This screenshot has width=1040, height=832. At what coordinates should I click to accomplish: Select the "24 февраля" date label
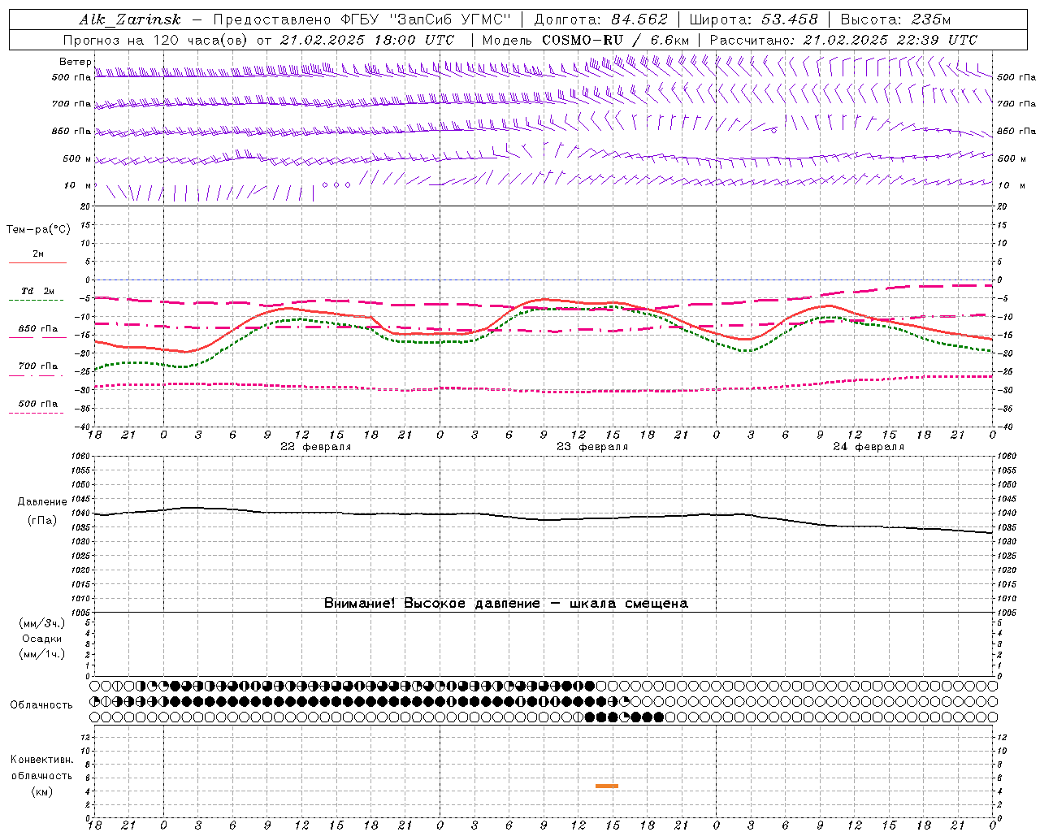coord(869,447)
